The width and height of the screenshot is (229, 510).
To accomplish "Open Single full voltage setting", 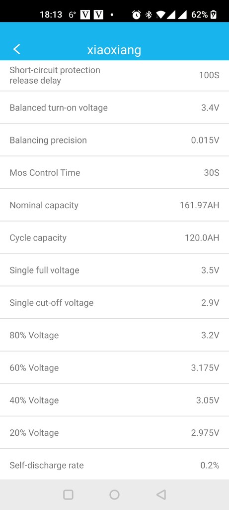I will pos(114,270).
